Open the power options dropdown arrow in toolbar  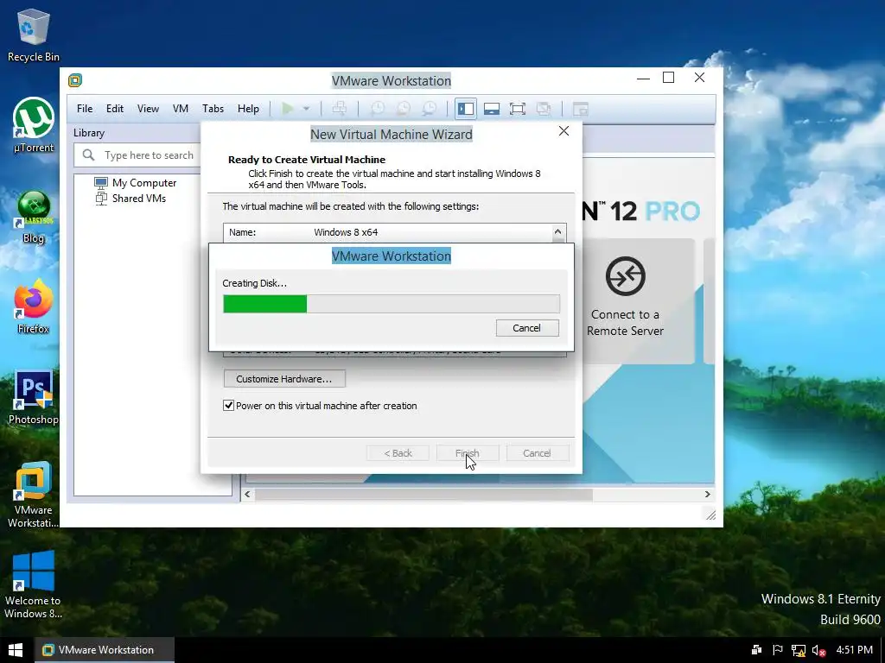coord(306,109)
